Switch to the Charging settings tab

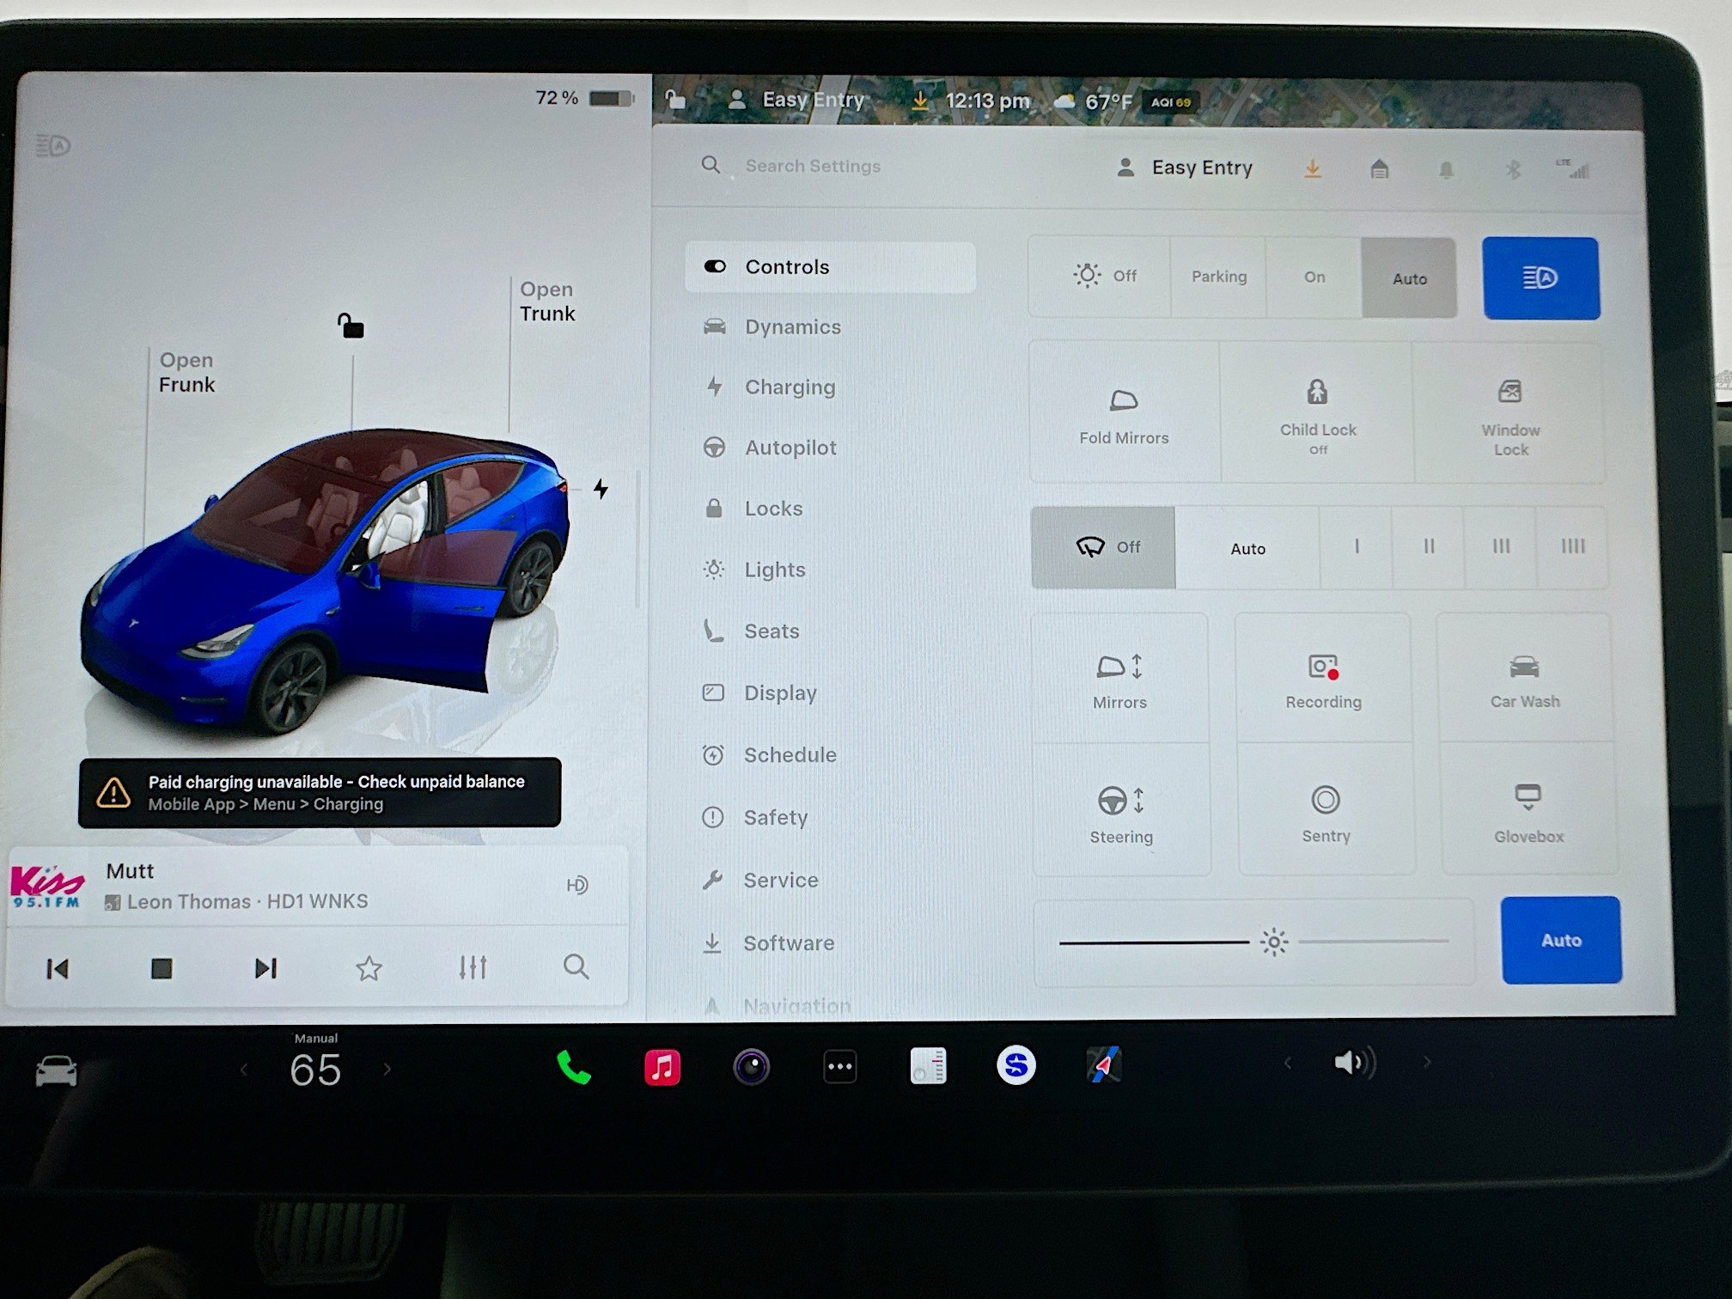790,387
